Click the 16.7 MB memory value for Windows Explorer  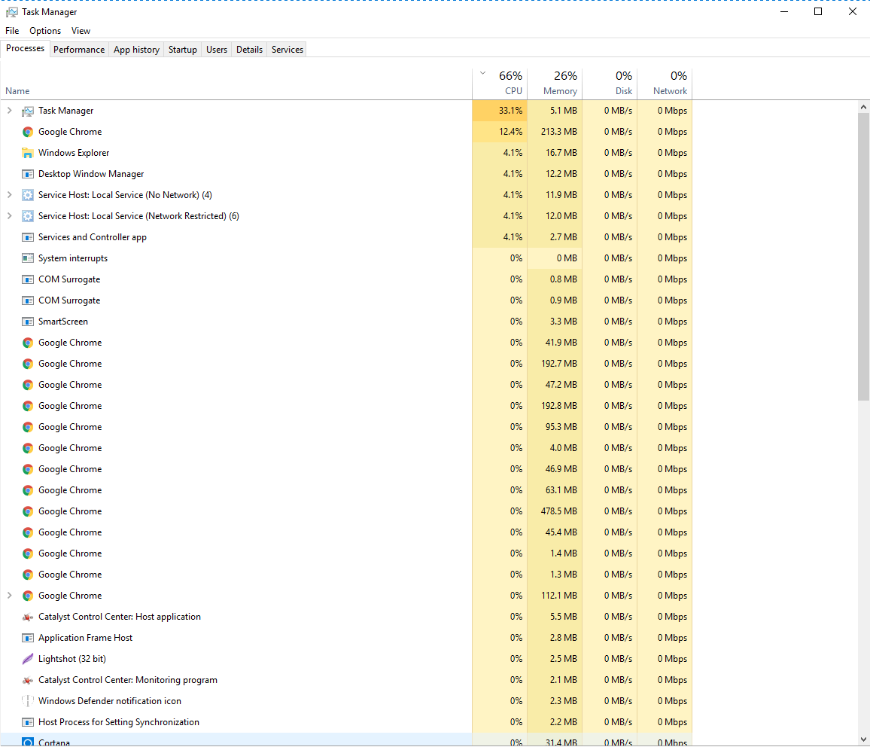tap(561, 153)
